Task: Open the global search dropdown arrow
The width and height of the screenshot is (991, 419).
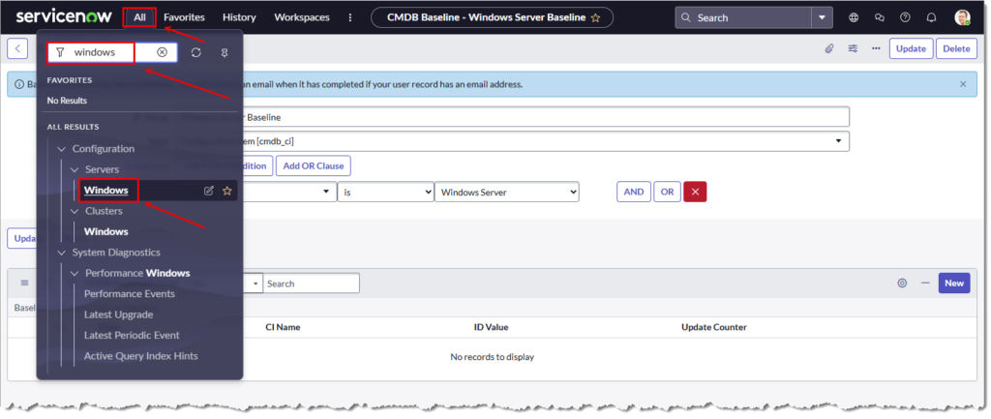Action: (x=822, y=17)
